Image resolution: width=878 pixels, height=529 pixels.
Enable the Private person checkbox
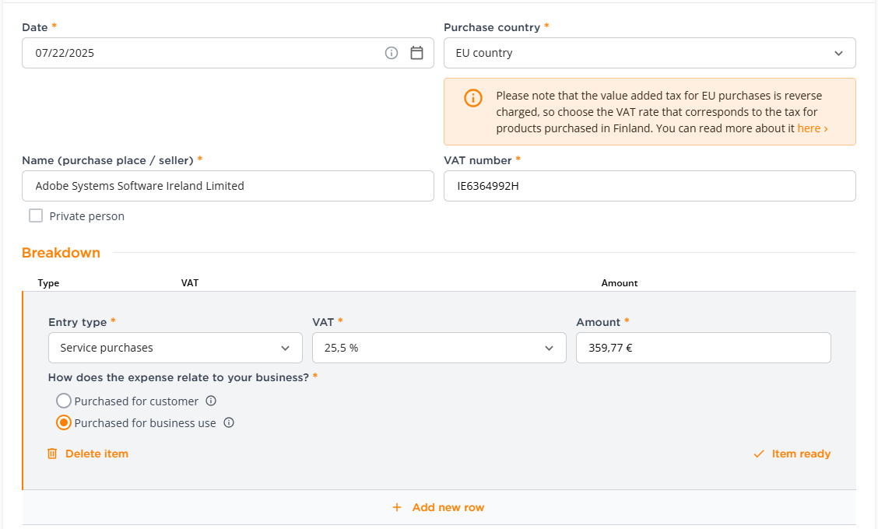[x=36, y=215]
